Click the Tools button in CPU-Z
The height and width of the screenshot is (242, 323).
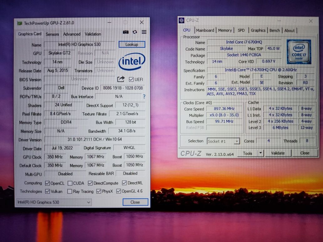pyautogui.click(x=247, y=153)
